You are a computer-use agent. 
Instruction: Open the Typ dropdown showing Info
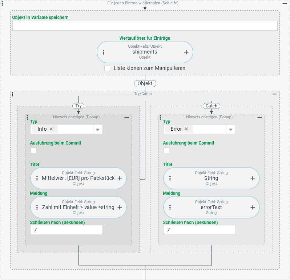98,129
